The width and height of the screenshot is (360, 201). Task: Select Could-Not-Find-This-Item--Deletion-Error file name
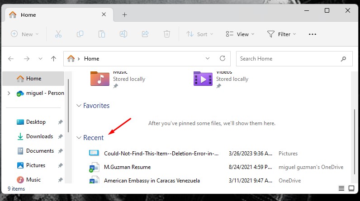(x=161, y=154)
